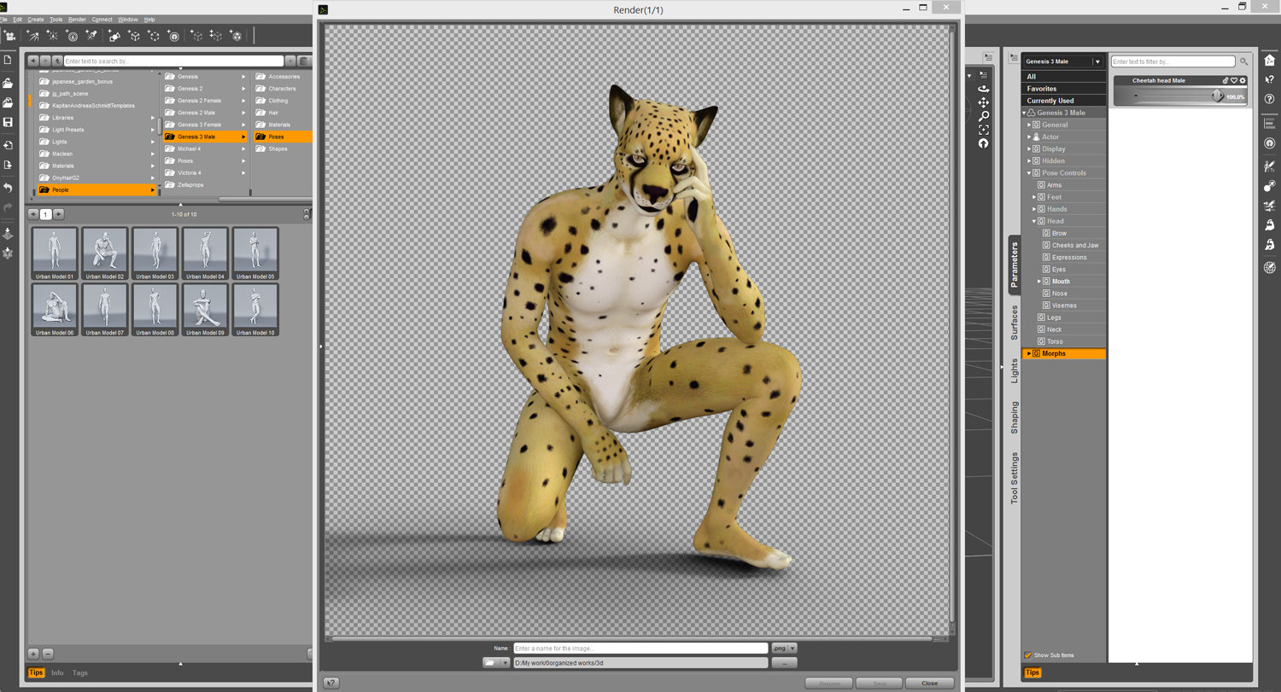The image size is (1281, 692).
Task: Toggle the Show Sub Items checkbox
Action: pyautogui.click(x=1028, y=655)
